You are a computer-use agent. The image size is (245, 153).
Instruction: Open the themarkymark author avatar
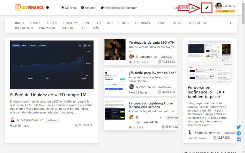(12, 120)
